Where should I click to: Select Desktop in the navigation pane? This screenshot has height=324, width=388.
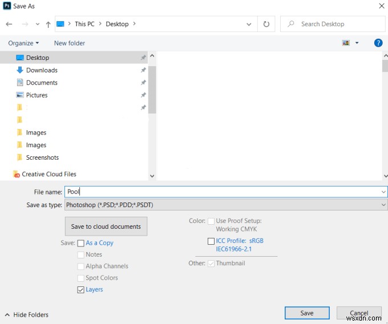[74, 58]
